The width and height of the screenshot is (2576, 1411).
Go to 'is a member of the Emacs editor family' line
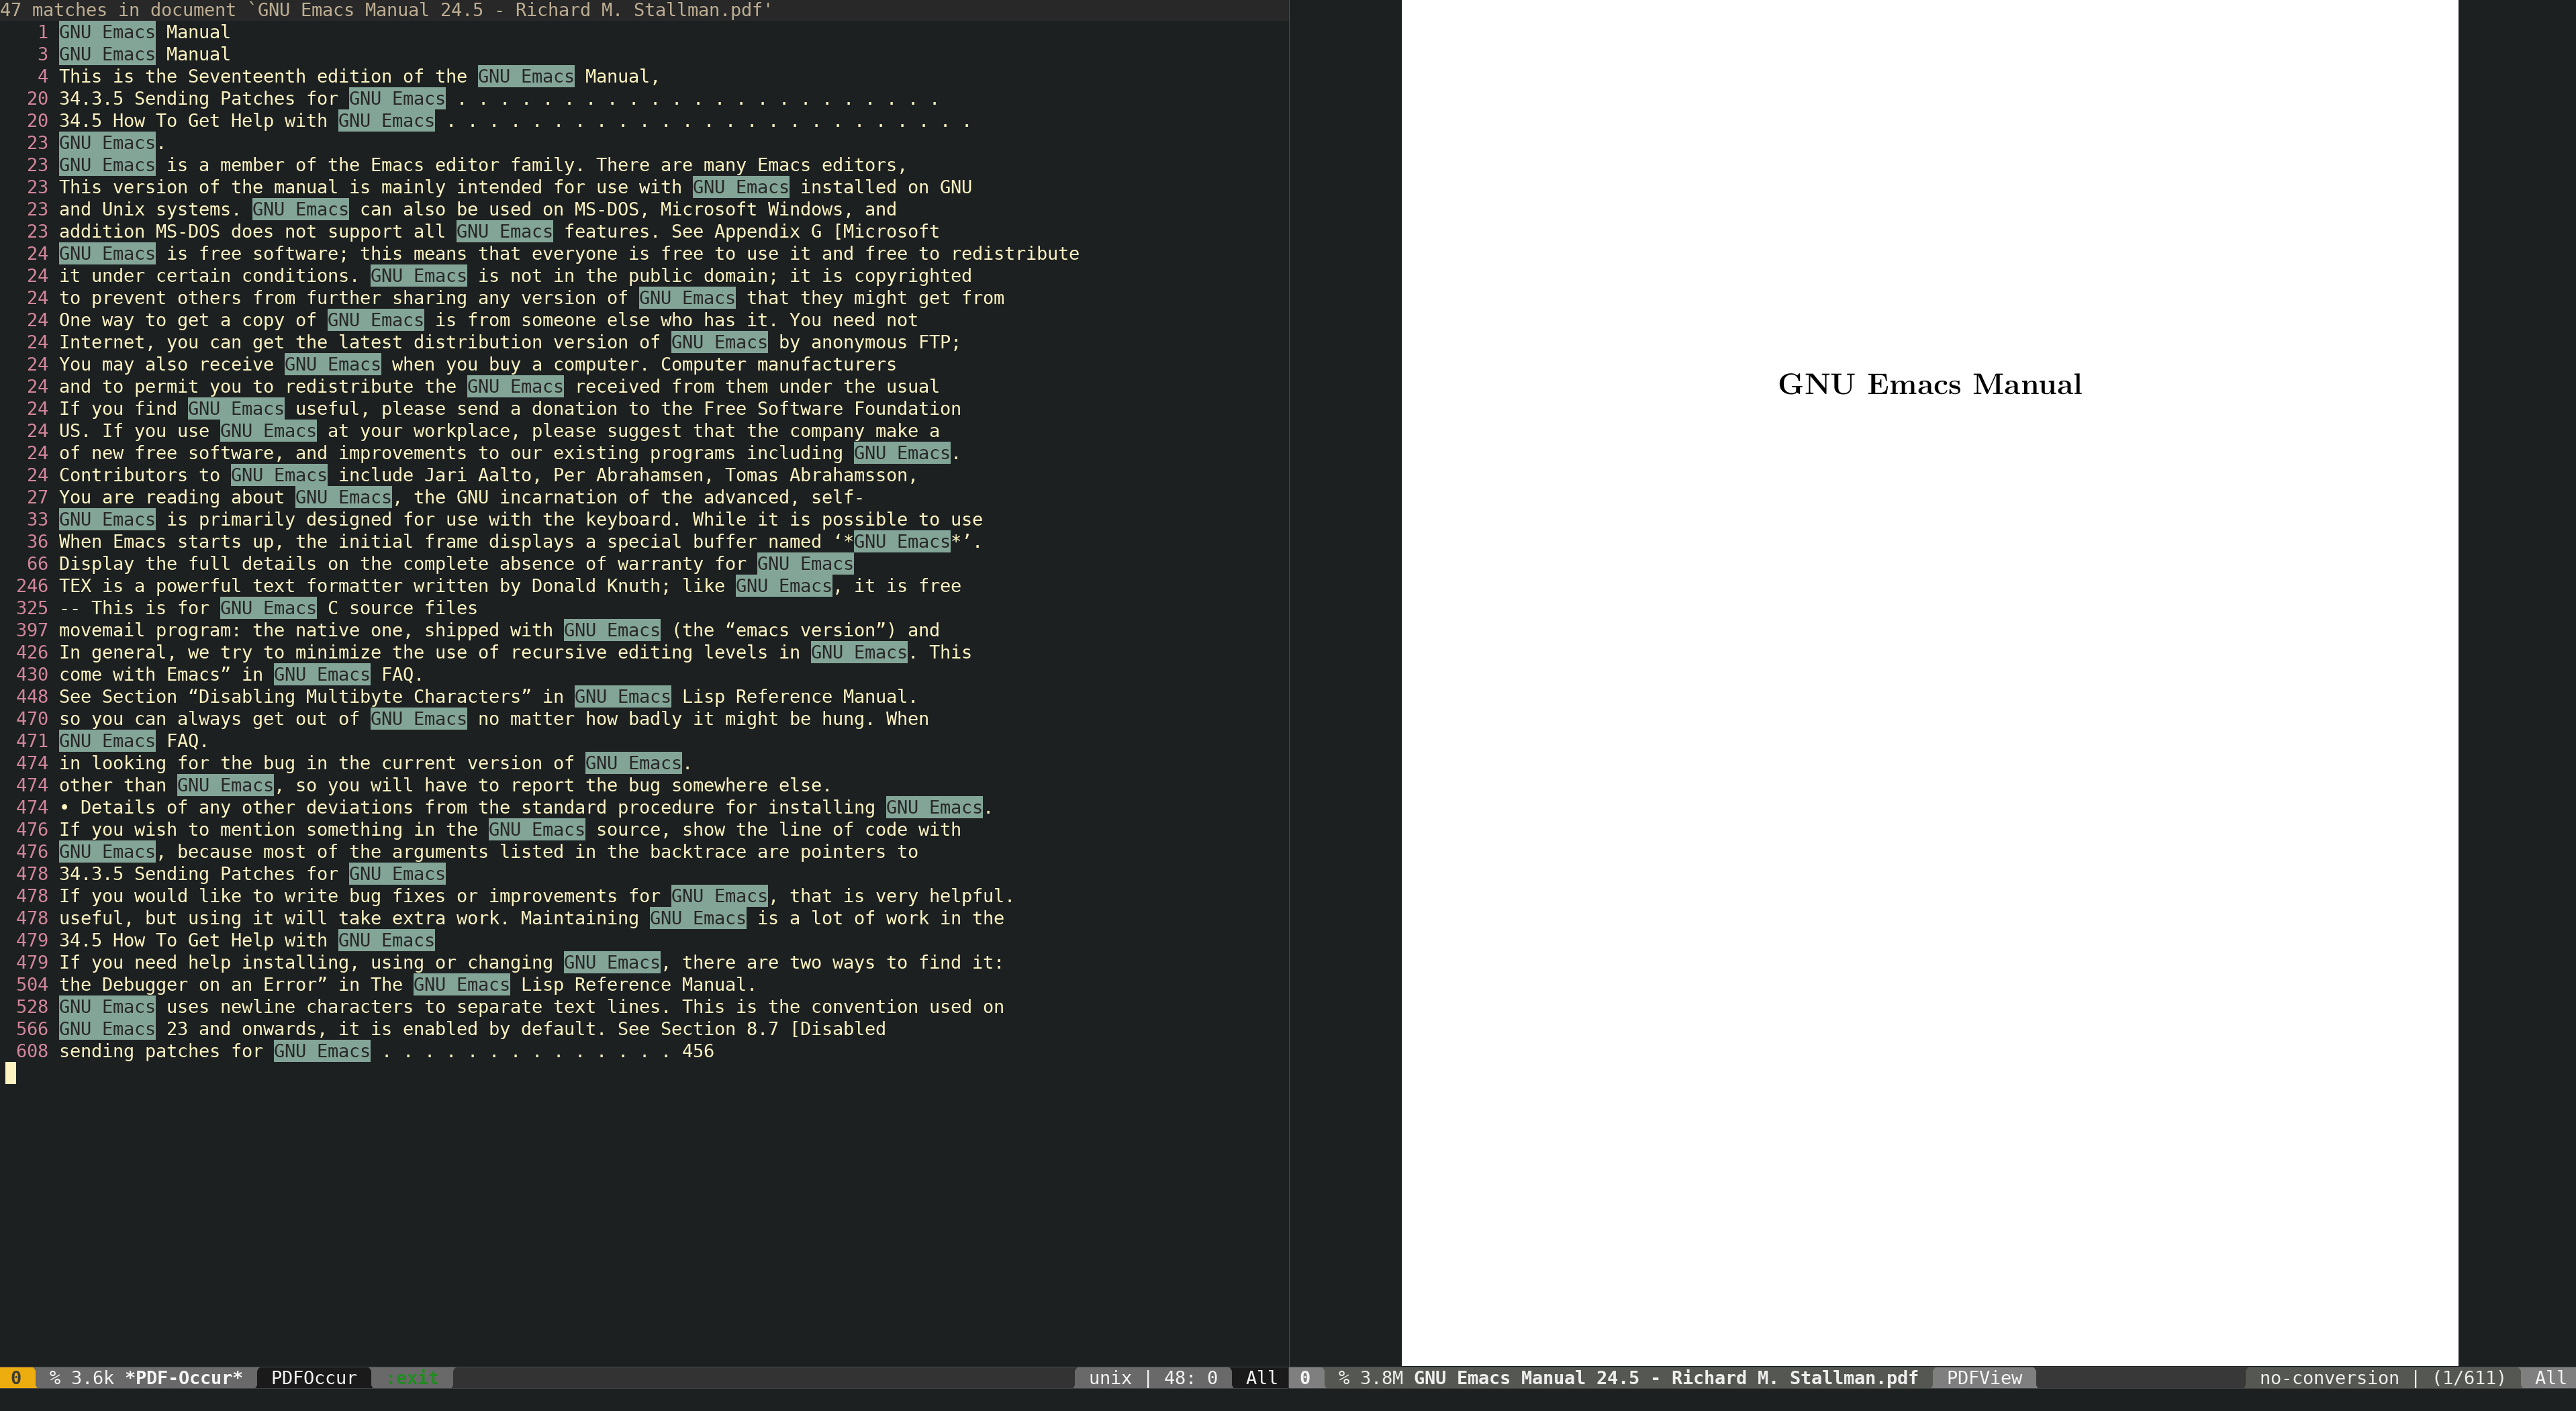482,165
